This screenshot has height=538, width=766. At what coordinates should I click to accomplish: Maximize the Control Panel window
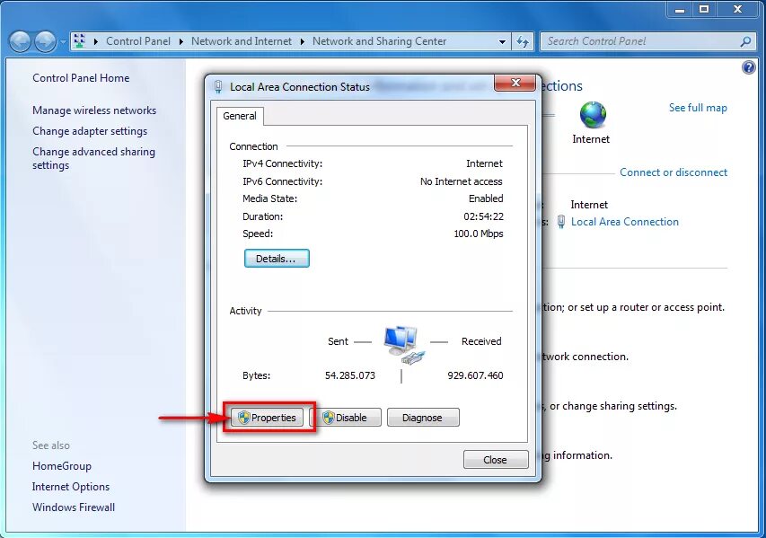coord(704,9)
